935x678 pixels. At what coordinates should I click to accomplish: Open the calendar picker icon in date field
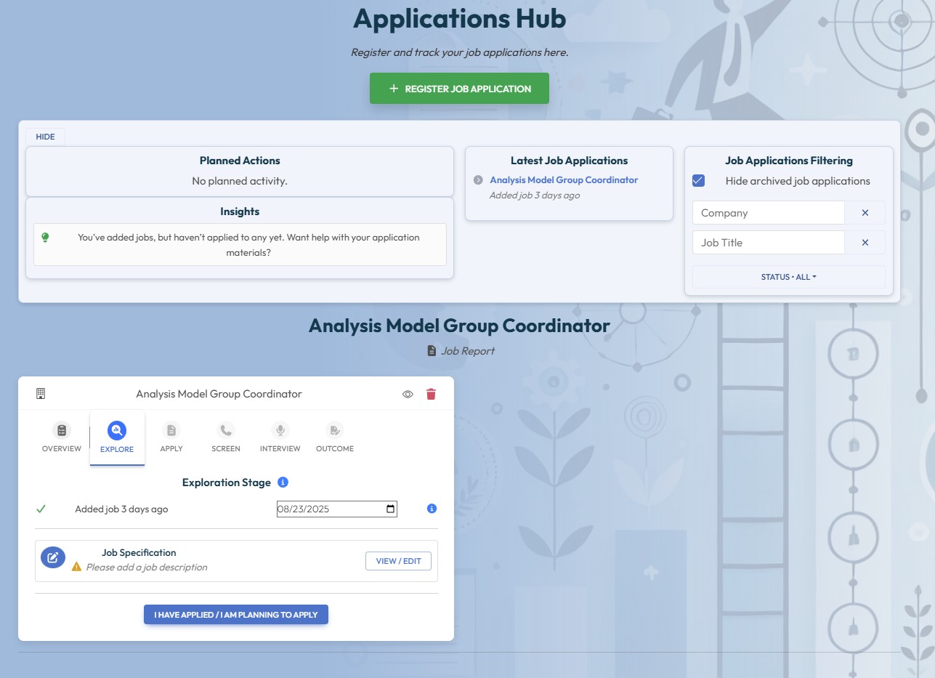pos(391,509)
